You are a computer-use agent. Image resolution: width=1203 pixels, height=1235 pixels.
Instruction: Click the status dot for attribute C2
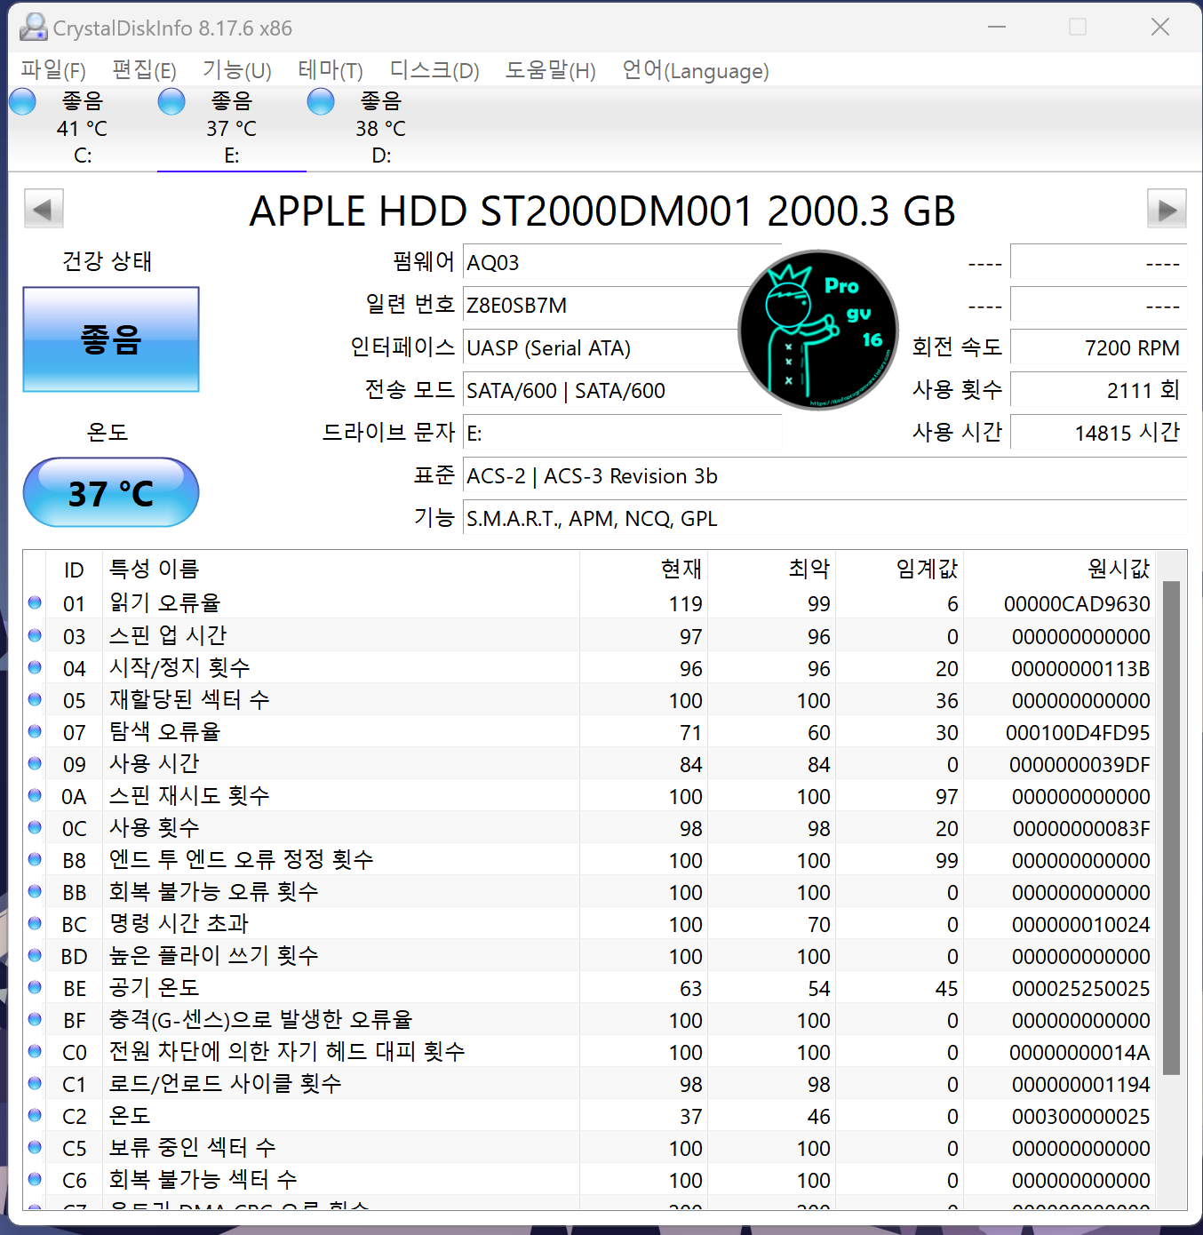(x=35, y=1115)
